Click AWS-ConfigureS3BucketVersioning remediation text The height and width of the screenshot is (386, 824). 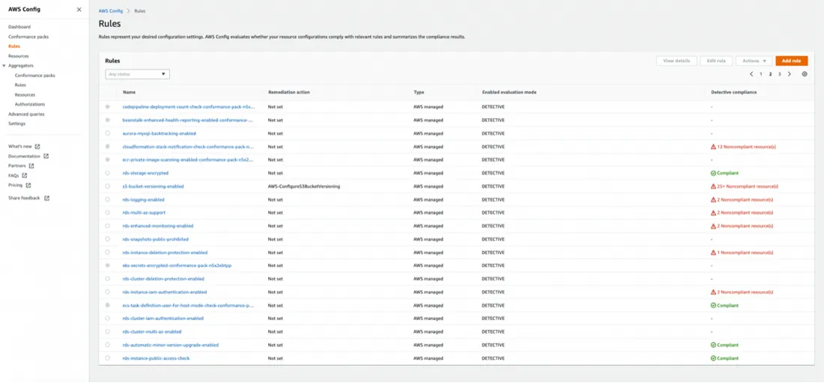[x=304, y=186]
